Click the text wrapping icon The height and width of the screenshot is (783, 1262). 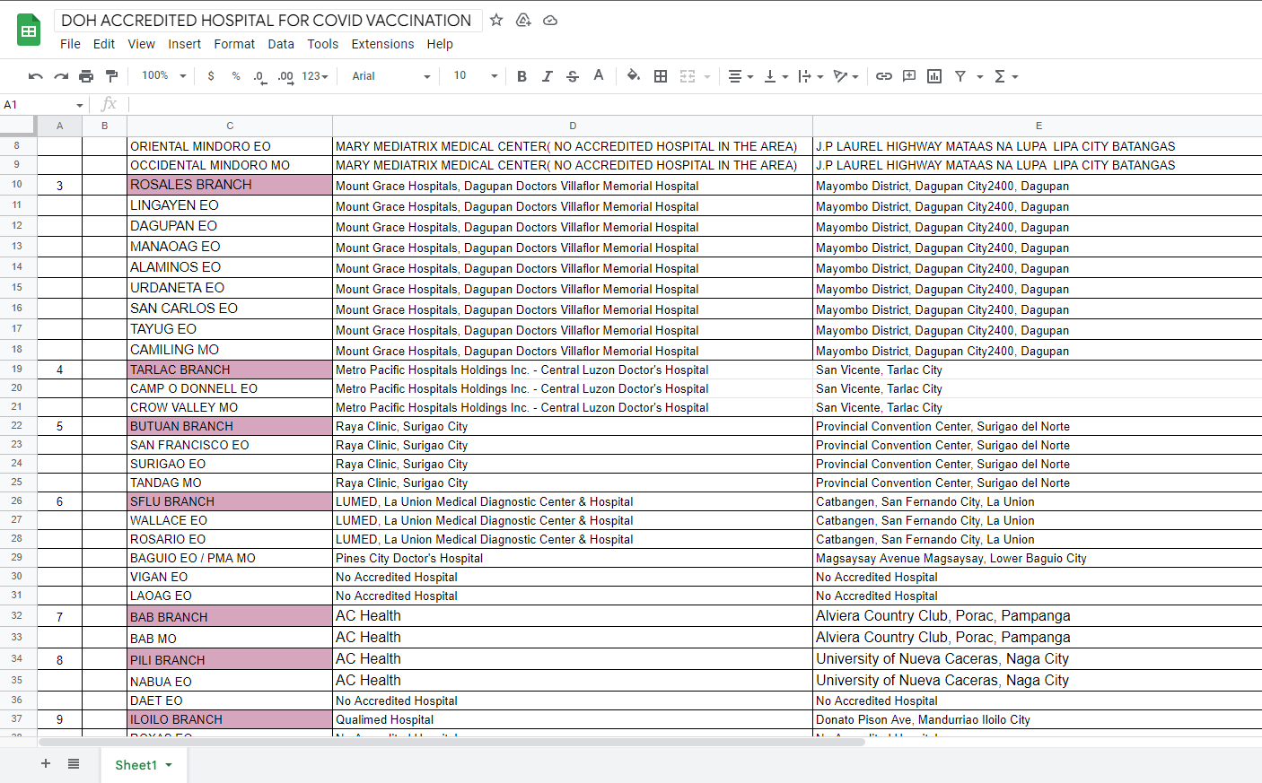click(x=805, y=76)
